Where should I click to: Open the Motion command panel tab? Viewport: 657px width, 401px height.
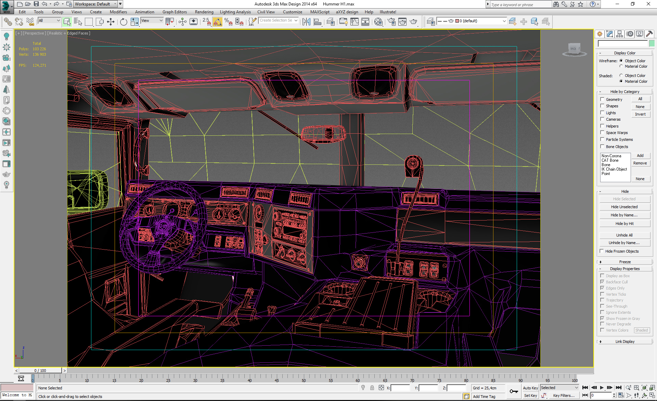pyautogui.click(x=630, y=34)
